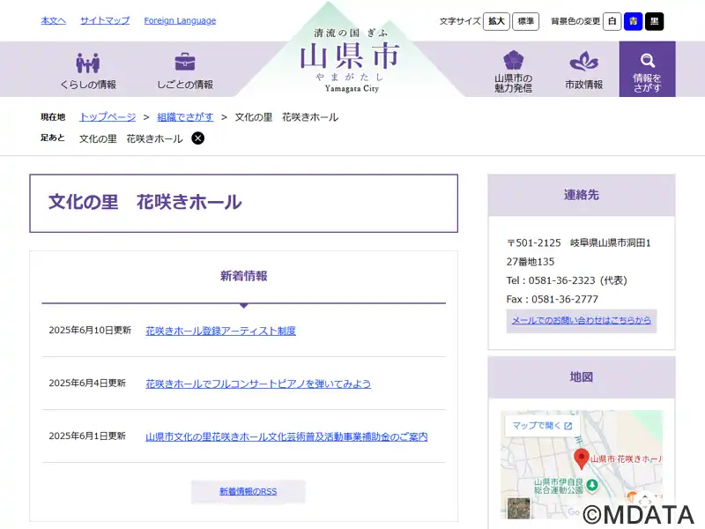Click the 山県市の魅力発信 crest icon
This screenshot has height=529, width=705.
(x=513, y=60)
